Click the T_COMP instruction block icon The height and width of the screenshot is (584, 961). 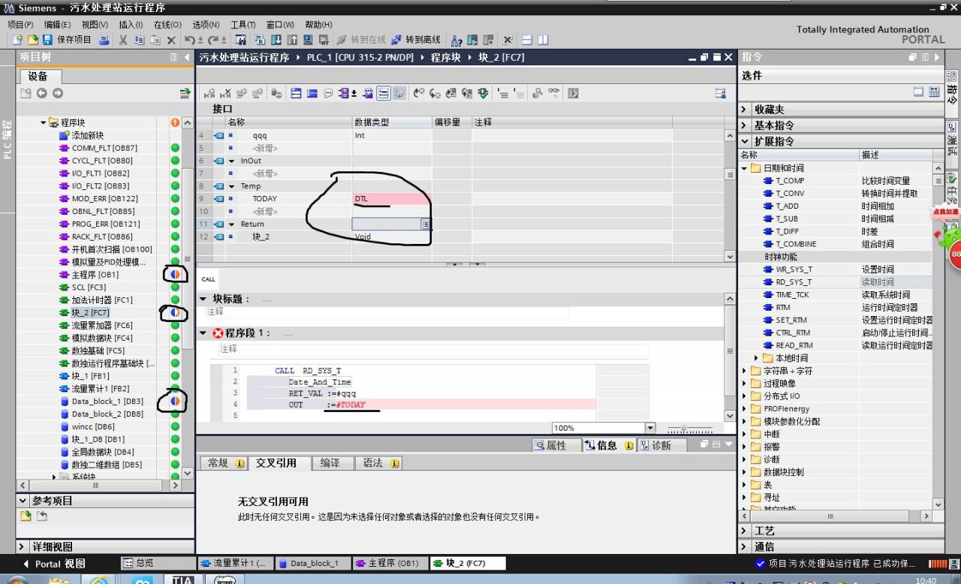tap(768, 181)
